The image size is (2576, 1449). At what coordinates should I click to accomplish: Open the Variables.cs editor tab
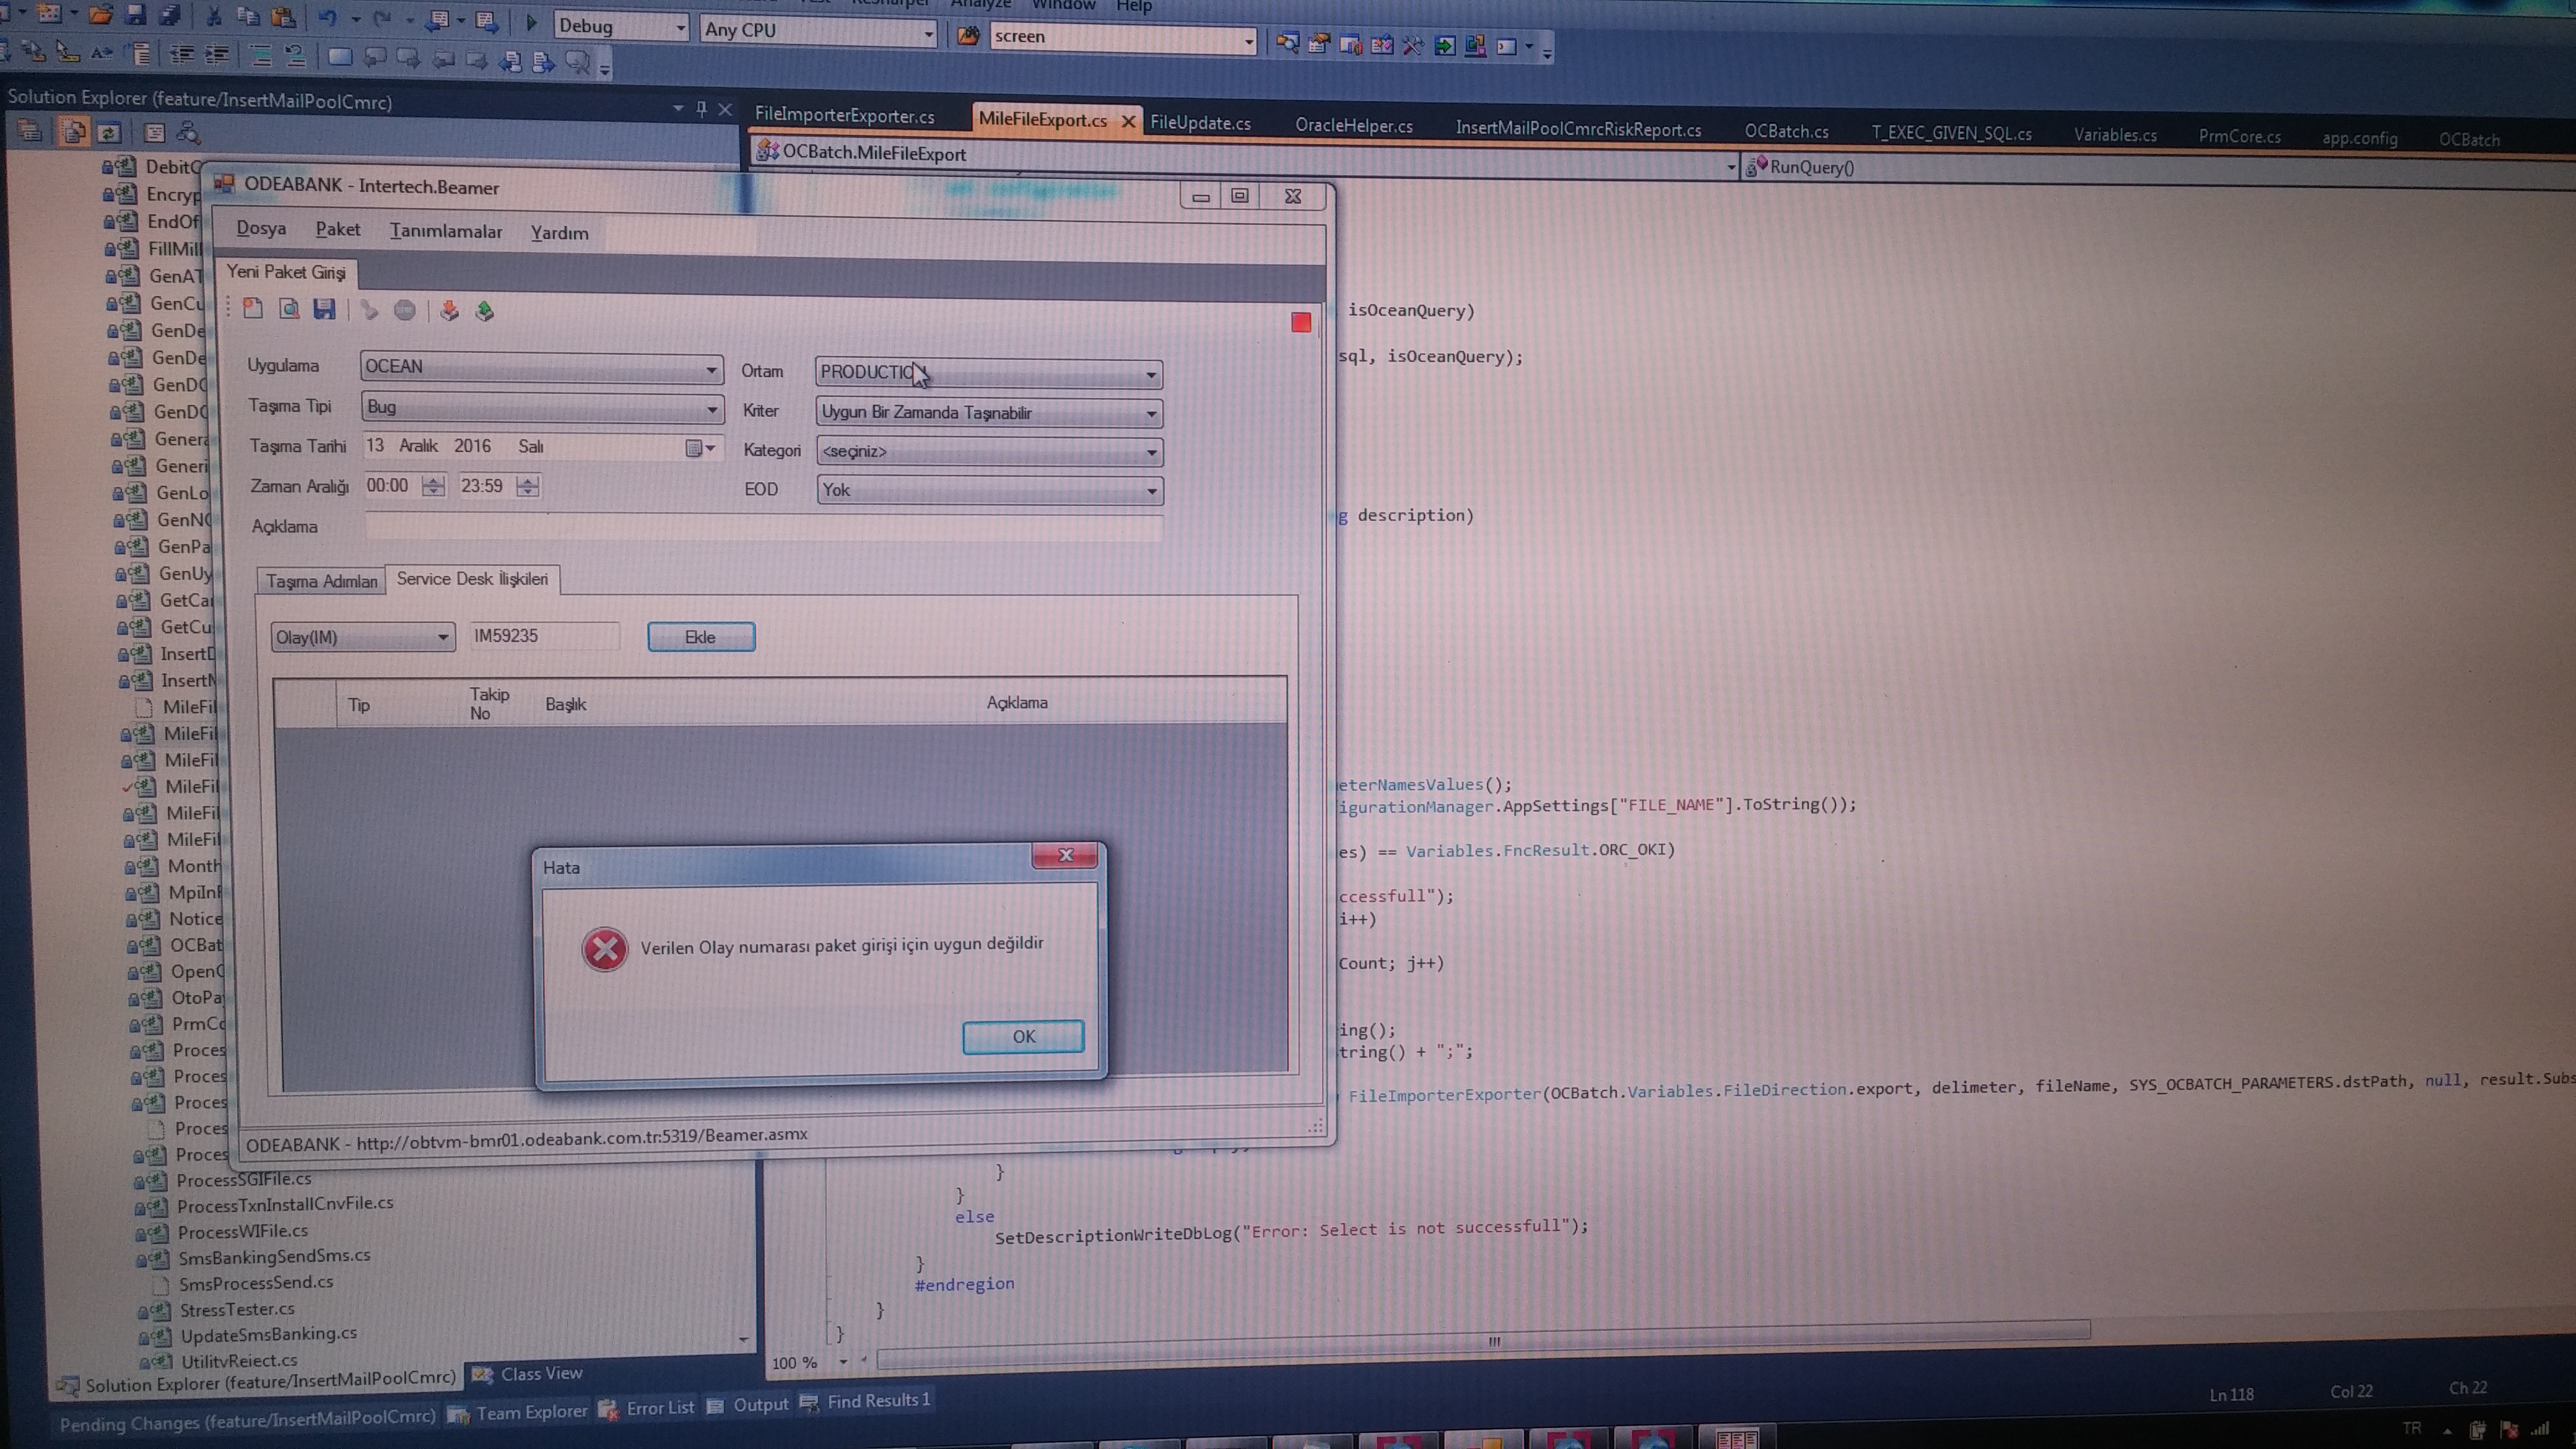pyautogui.click(x=2115, y=135)
